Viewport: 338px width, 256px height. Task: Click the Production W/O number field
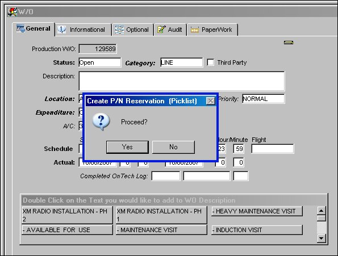click(98, 49)
